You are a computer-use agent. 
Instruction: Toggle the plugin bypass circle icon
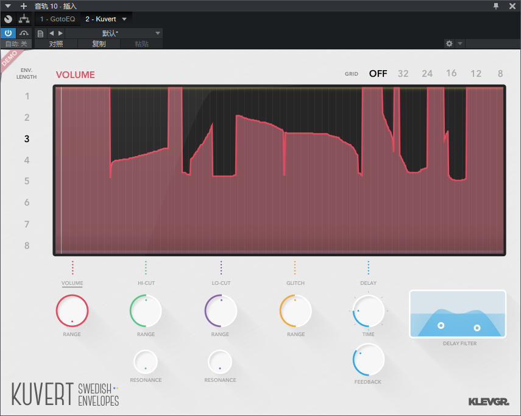pos(9,20)
